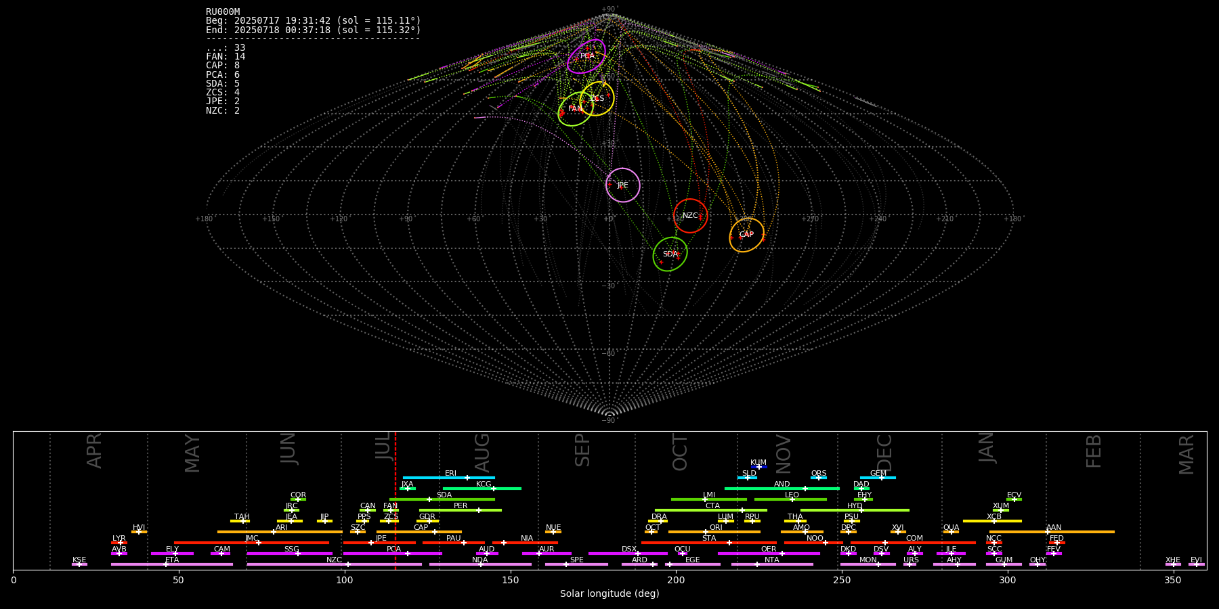Click the EVI shower label in timeline

[1196, 560]
